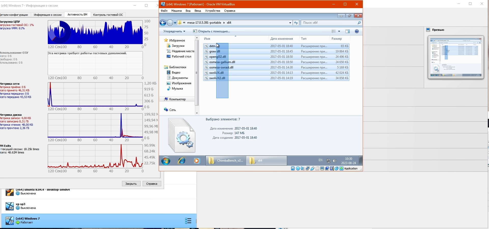The image size is (489, 229).
Task: Open Explorer help via the question mark icon
Action: pyautogui.click(x=357, y=31)
